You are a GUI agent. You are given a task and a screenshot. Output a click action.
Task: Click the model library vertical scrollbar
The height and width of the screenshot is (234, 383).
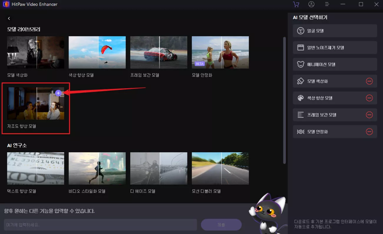[x=284, y=100]
